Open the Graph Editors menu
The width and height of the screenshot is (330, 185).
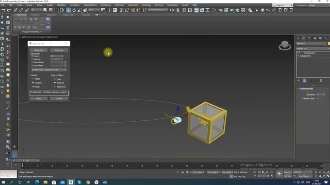click(90, 5)
